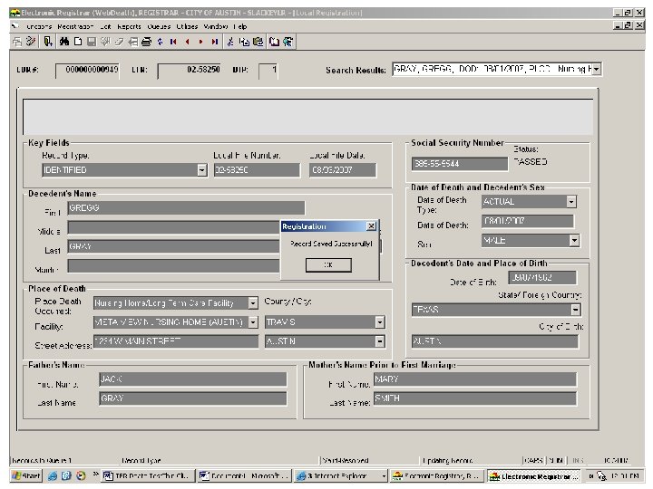Go to previous record with red left arrow
653x489 pixels.
click(188, 42)
